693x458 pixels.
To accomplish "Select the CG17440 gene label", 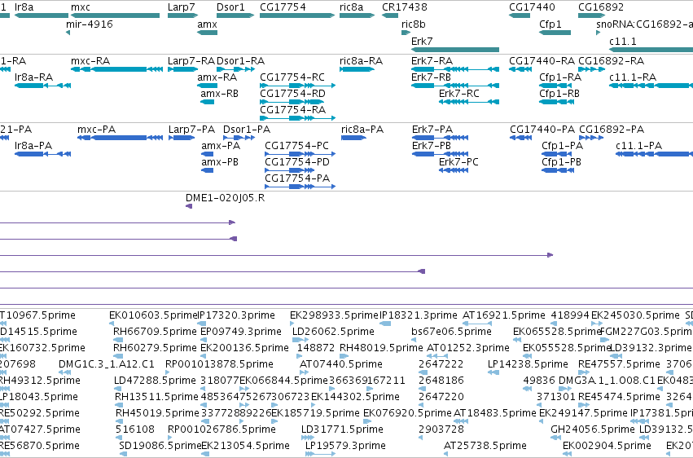I will (532, 7).
